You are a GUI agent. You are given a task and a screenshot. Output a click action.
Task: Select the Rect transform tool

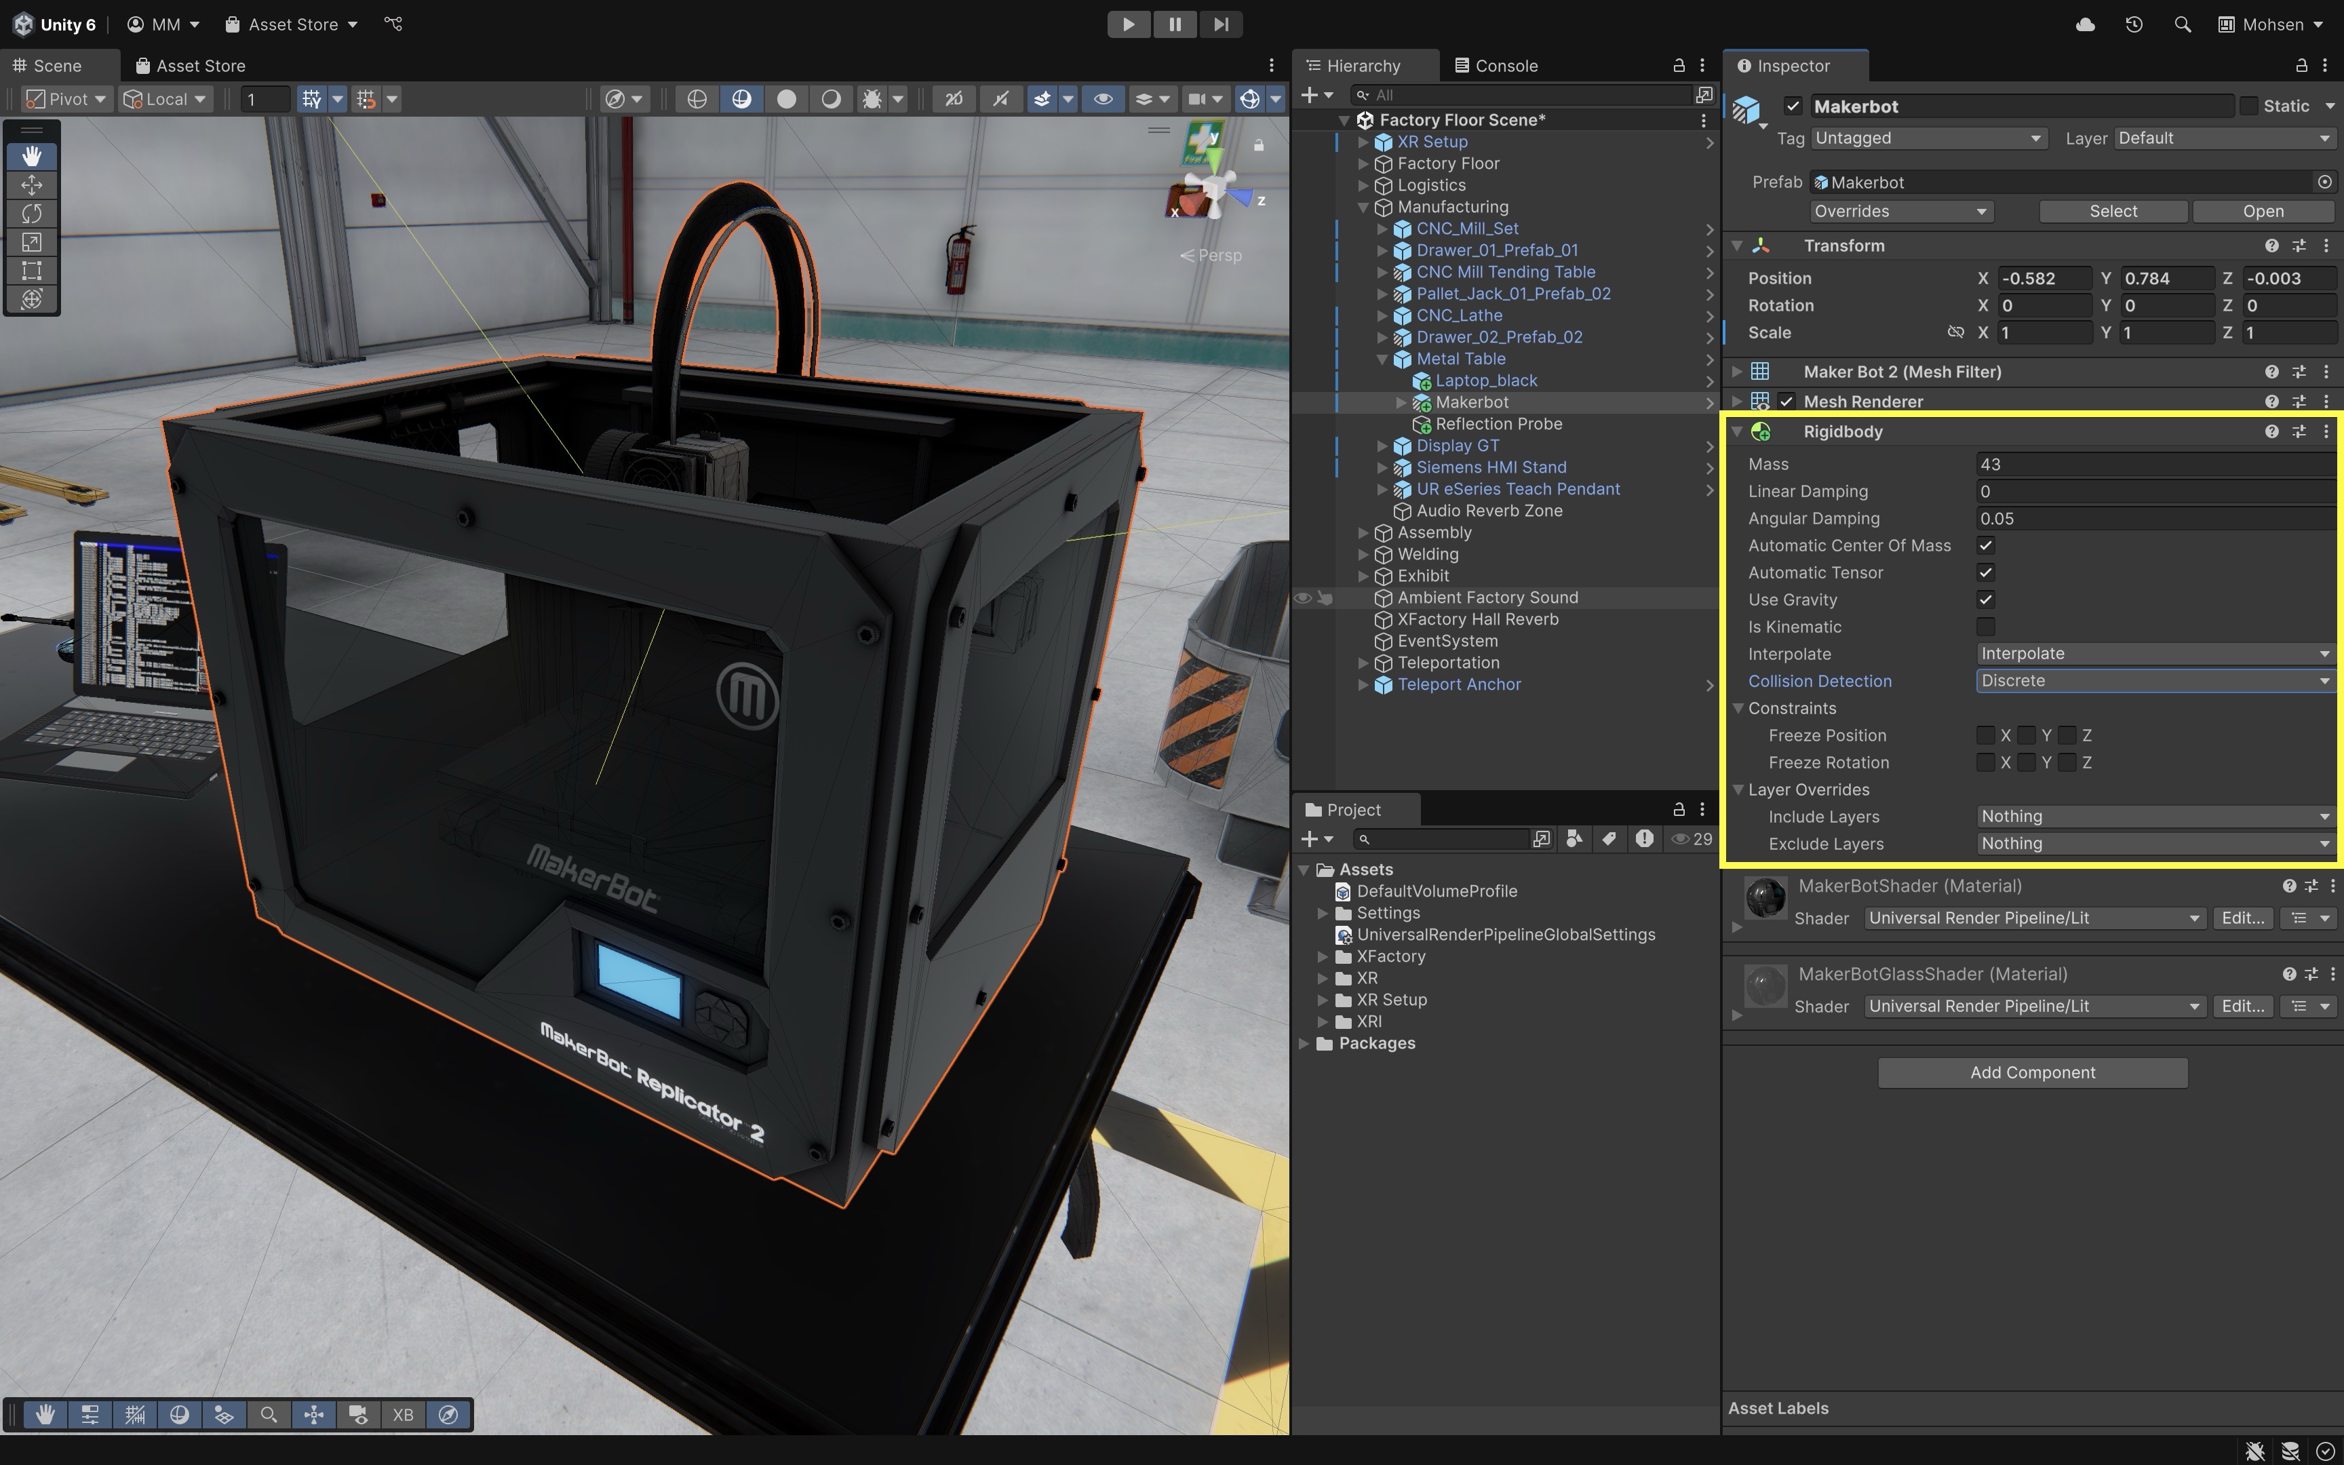click(x=32, y=271)
